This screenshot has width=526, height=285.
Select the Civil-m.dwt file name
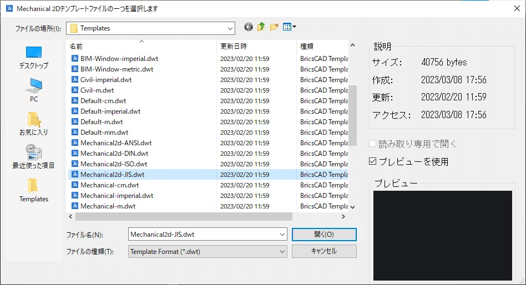pos(97,90)
